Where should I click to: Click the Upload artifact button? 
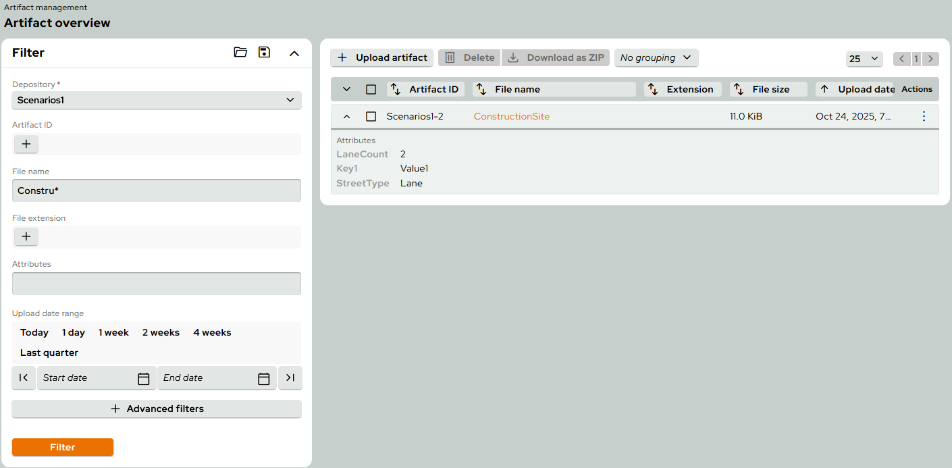tap(382, 57)
